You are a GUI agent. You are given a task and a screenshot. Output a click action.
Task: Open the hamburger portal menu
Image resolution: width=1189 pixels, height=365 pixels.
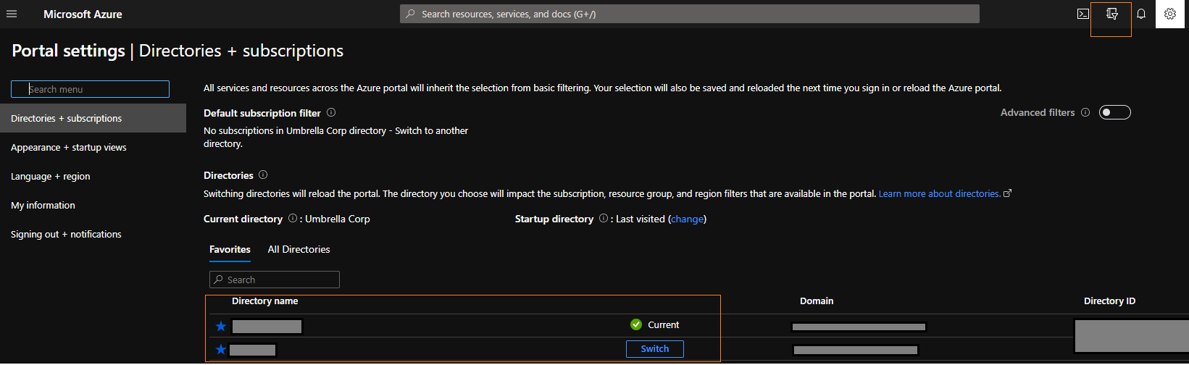12,14
